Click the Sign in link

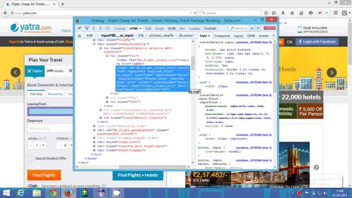(14, 42)
